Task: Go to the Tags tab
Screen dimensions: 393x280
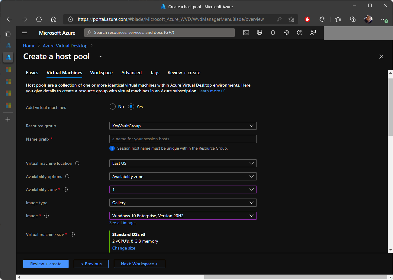Action: (155, 73)
